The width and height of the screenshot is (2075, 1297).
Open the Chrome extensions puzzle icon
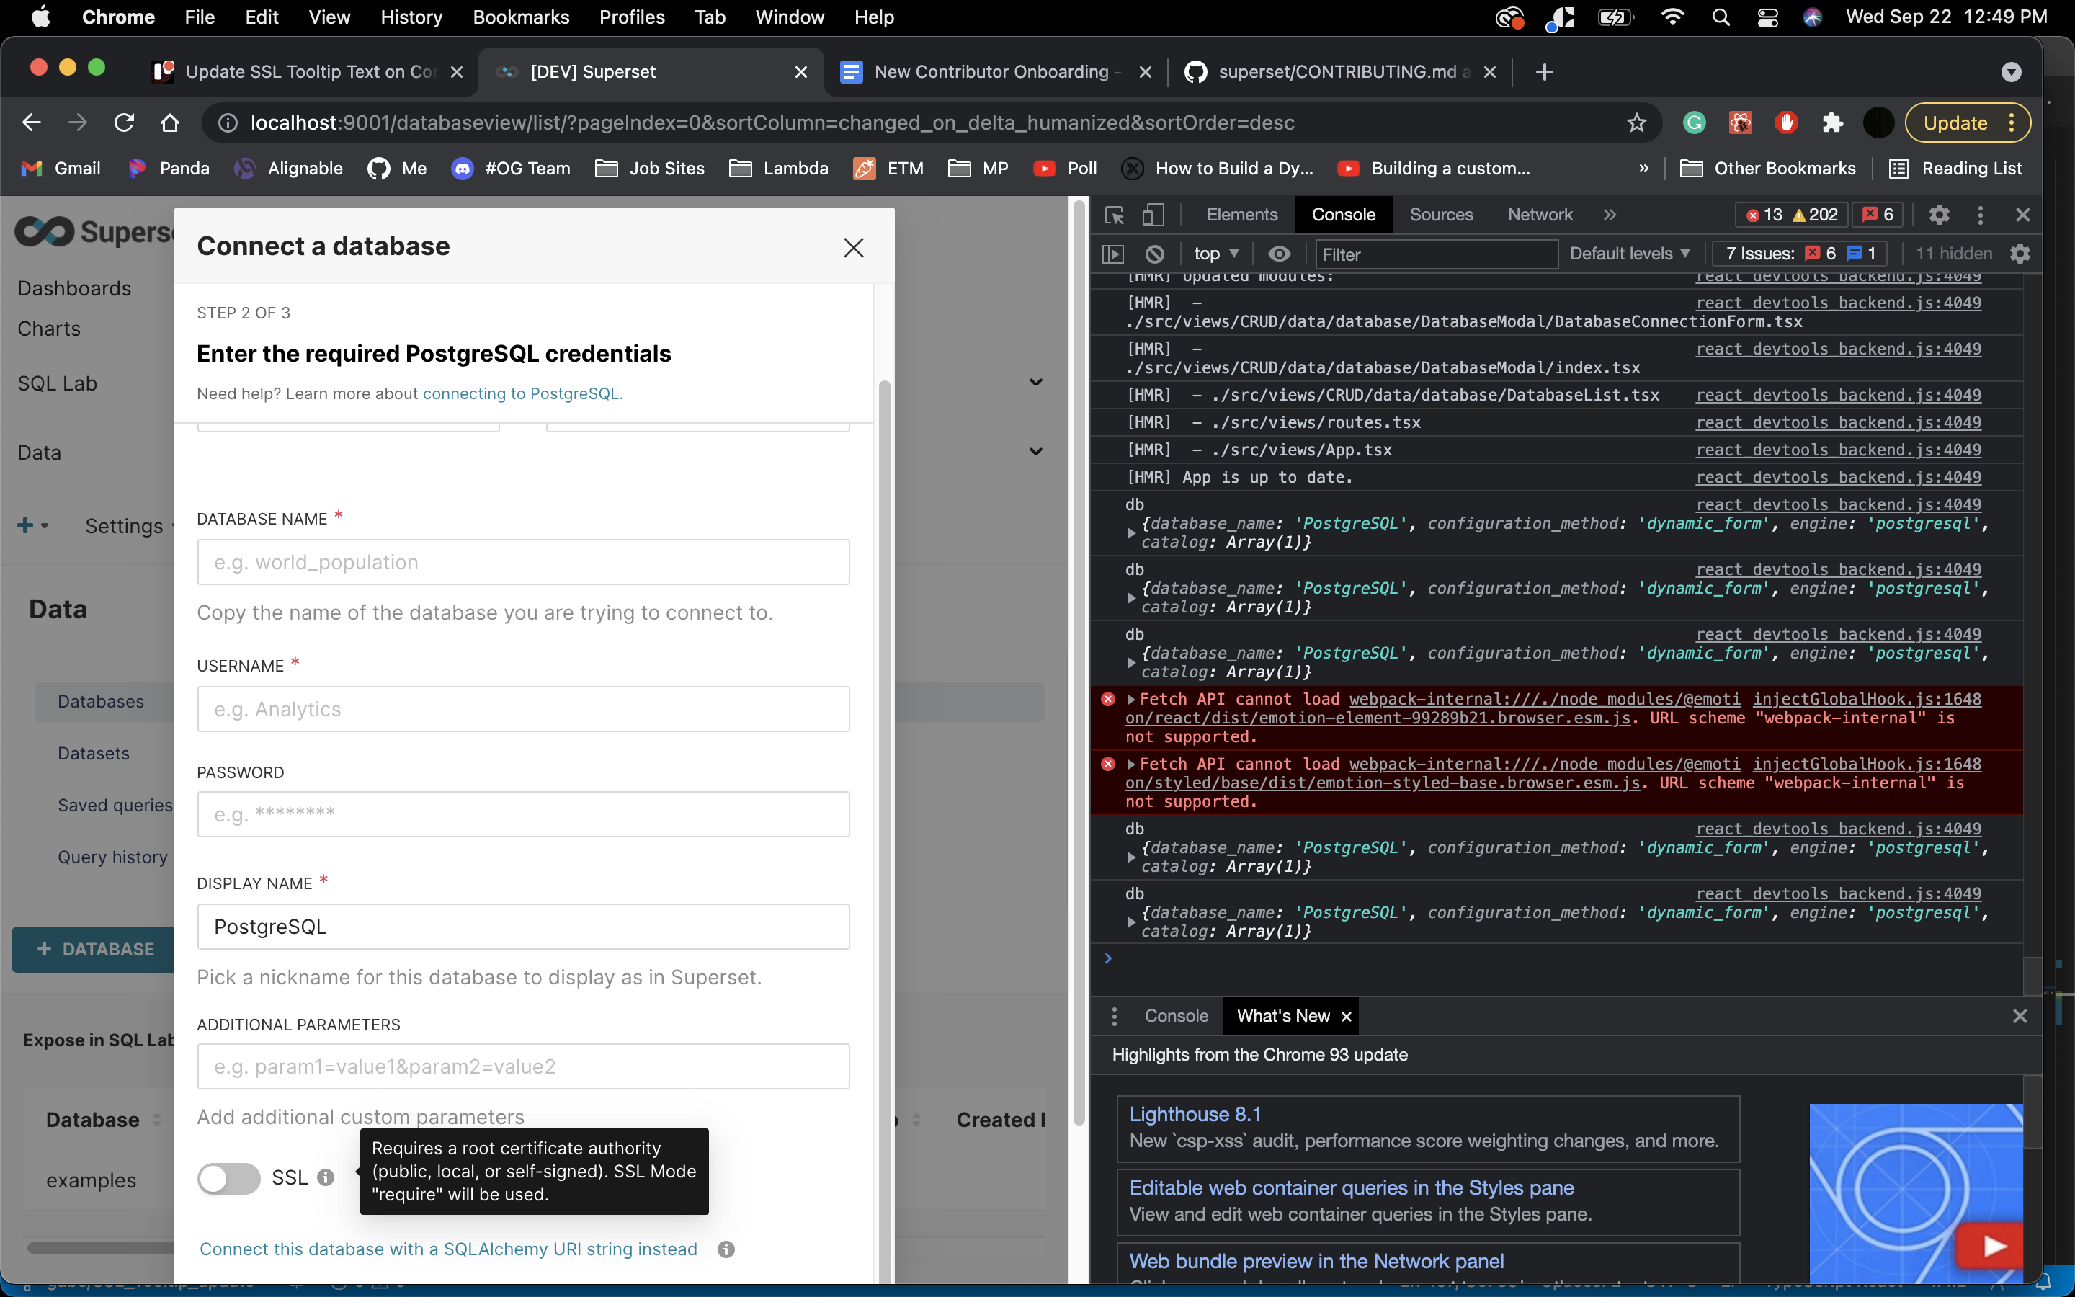(1832, 122)
